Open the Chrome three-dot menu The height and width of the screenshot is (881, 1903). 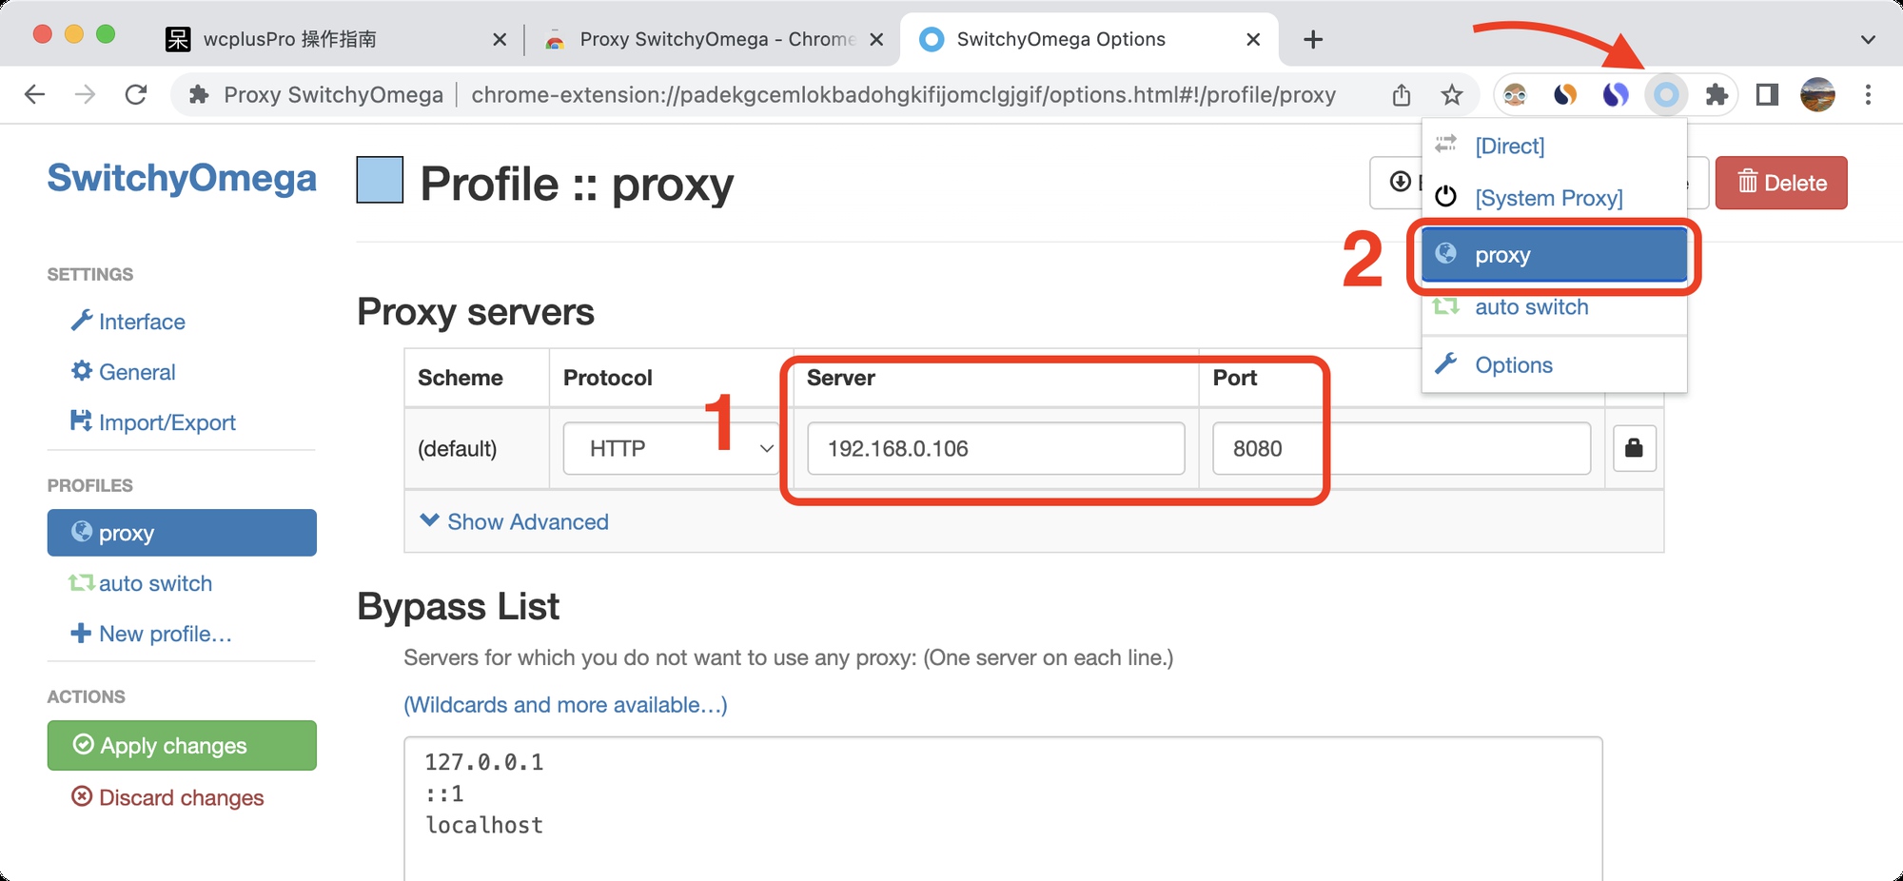pos(1868,94)
